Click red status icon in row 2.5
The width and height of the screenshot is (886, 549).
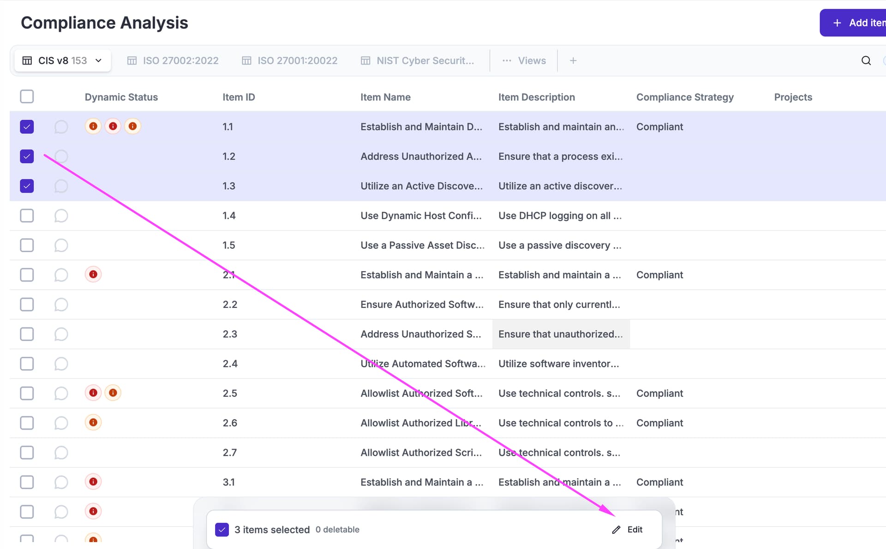(93, 393)
